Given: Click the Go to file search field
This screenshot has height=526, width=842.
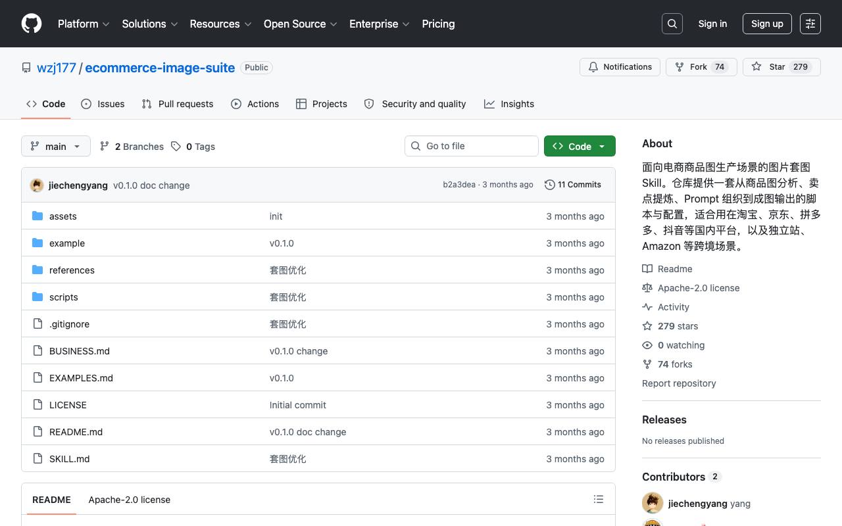Looking at the screenshot, I should 472,146.
